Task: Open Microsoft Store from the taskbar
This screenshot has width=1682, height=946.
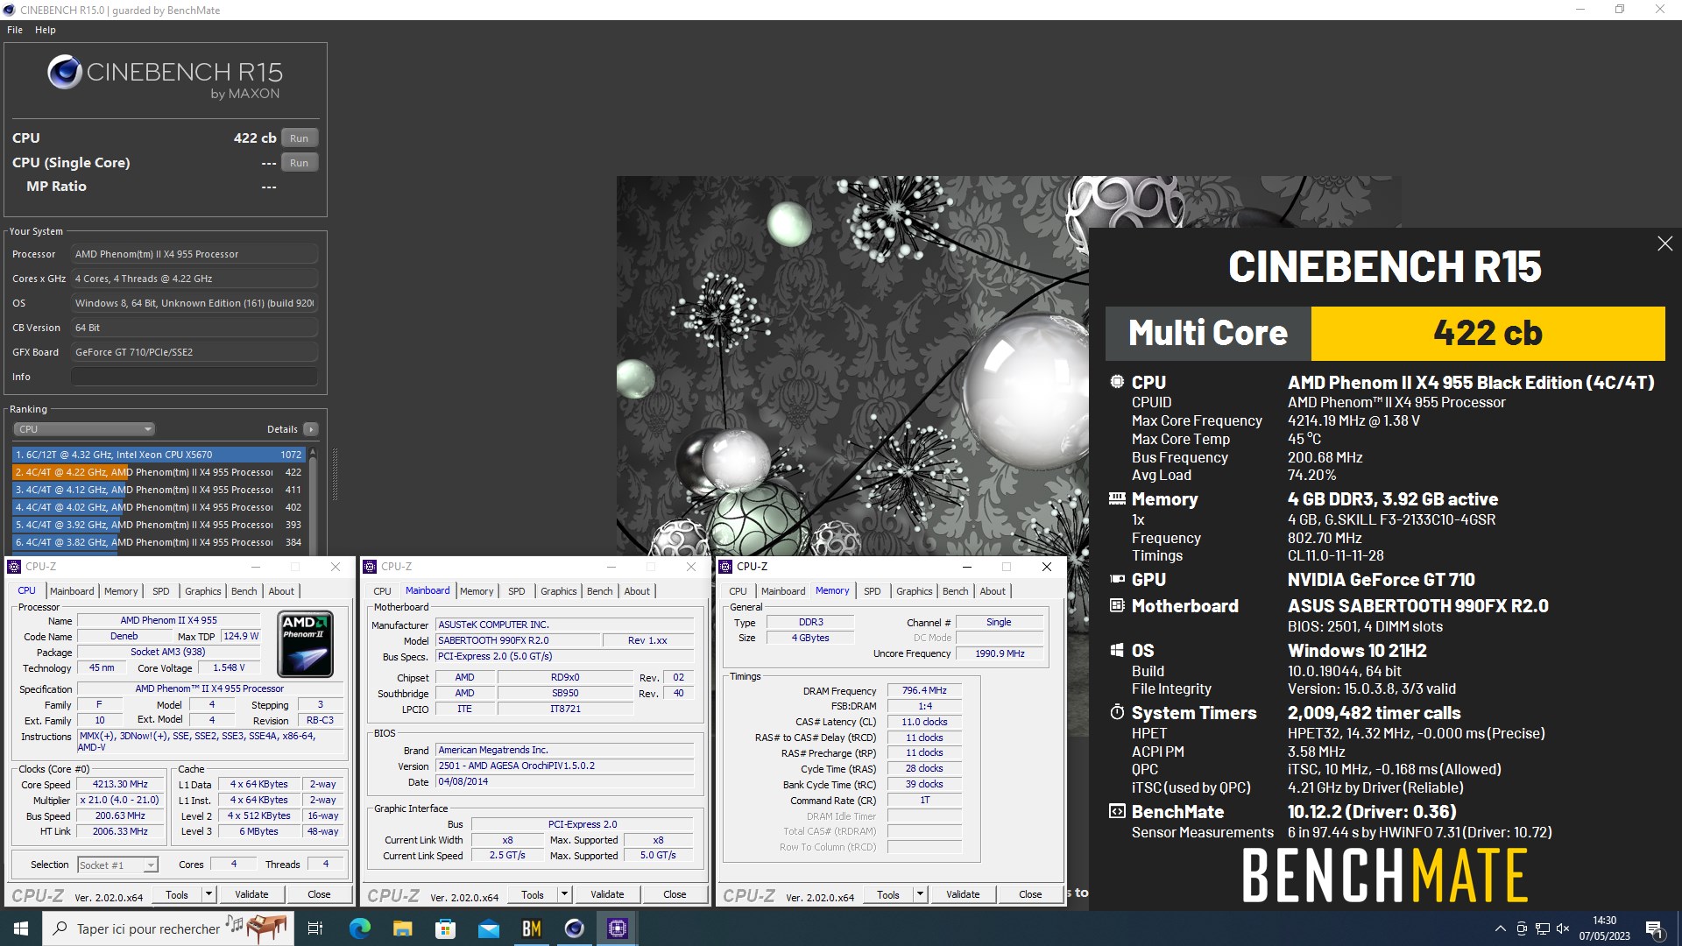Action: 445,928
